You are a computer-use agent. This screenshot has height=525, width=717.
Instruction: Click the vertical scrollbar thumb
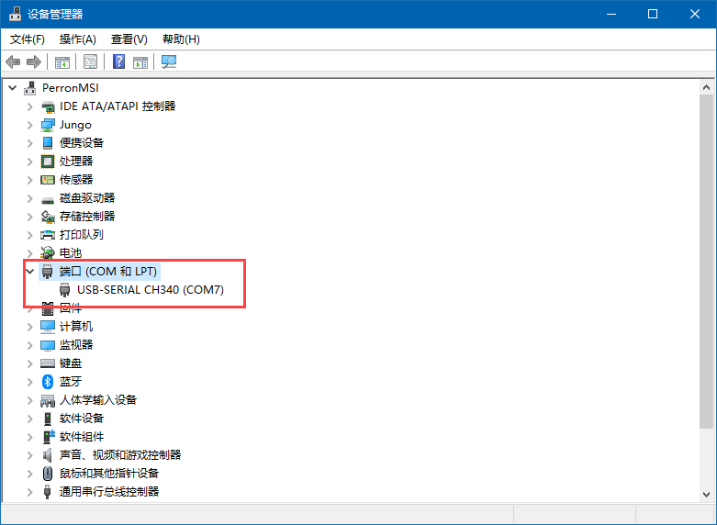706,262
